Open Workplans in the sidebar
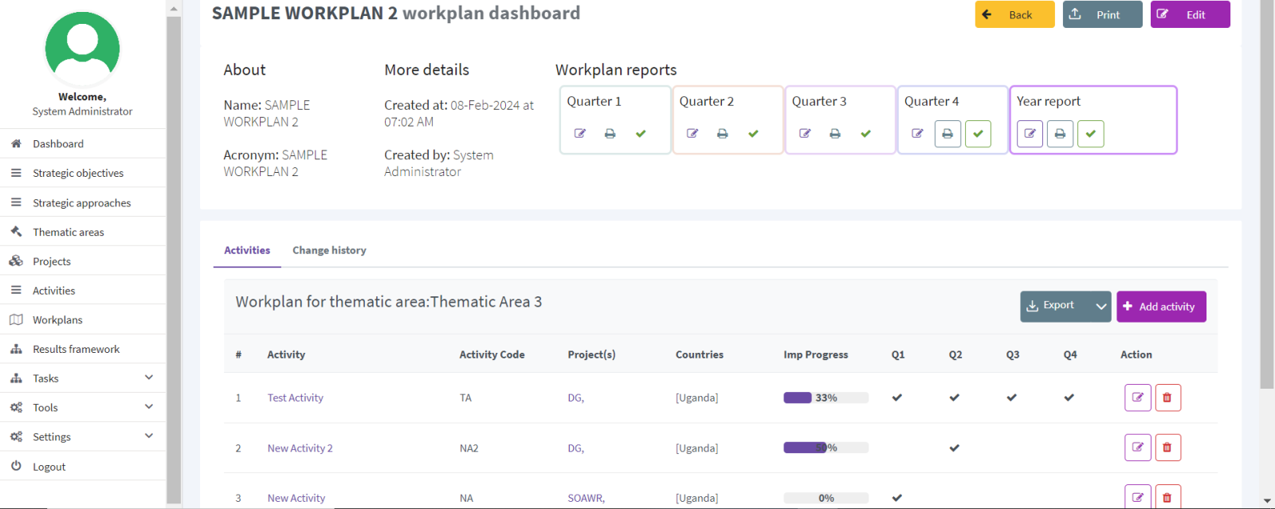Viewport: 1275px width, 509px height. click(57, 320)
